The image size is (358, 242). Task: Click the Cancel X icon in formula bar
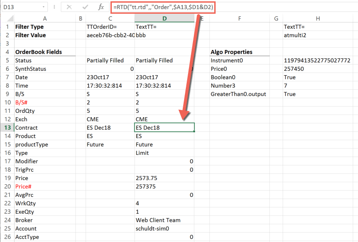pos(69,7)
